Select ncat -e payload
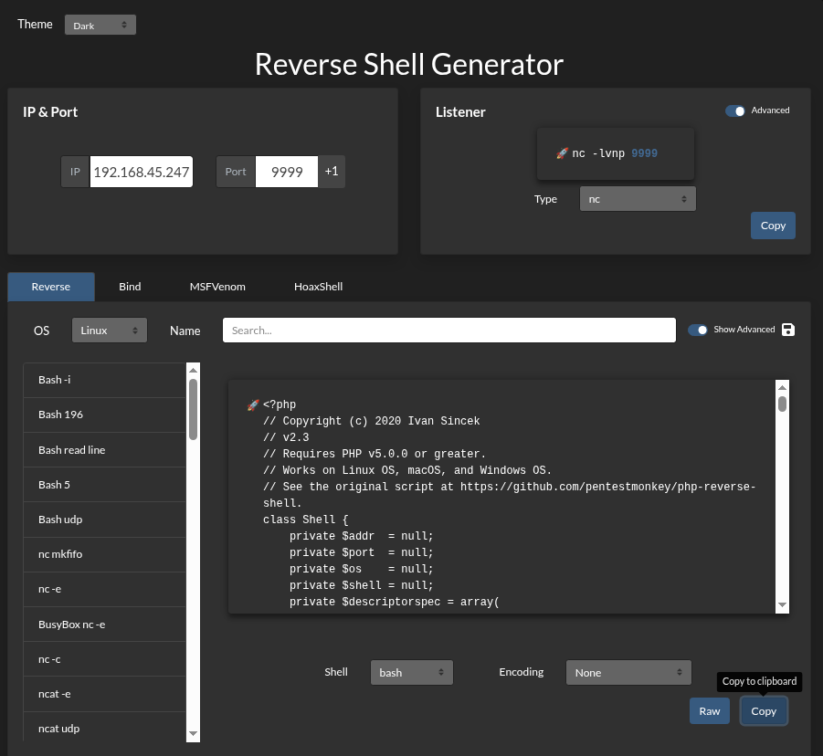Image resolution: width=823 pixels, height=756 pixels. (x=104, y=694)
